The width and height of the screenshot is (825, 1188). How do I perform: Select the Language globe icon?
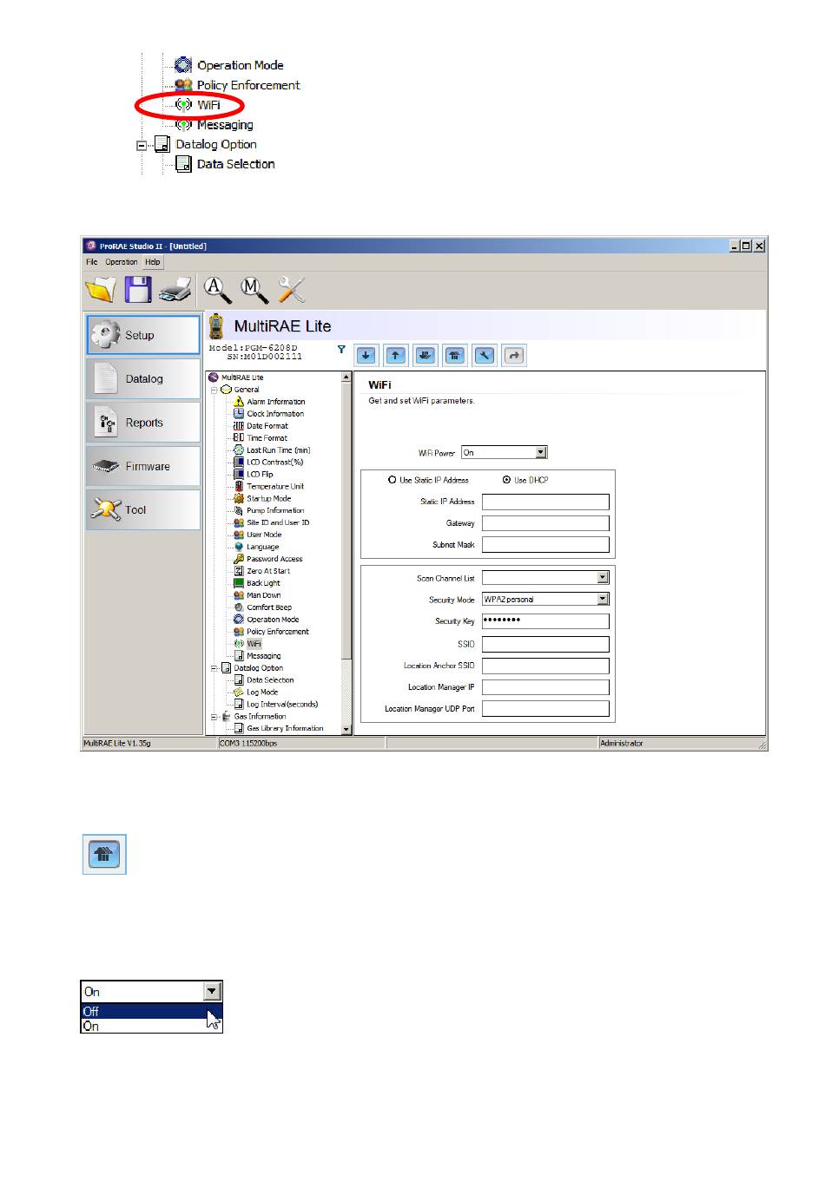tap(239, 548)
